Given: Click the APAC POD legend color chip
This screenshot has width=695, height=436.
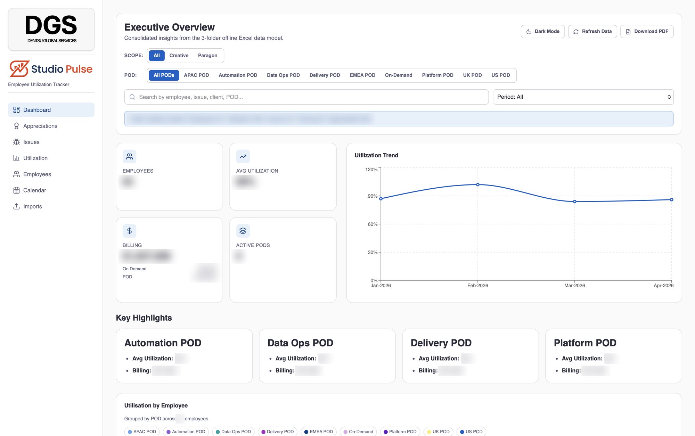Looking at the screenshot, I should click(142, 432).
